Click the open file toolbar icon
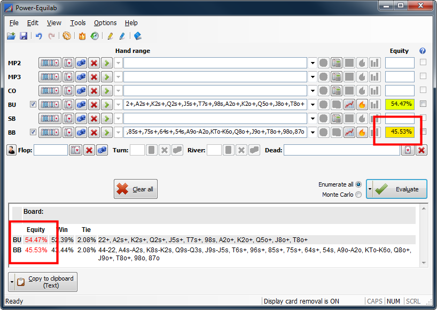 click(11, 36)
